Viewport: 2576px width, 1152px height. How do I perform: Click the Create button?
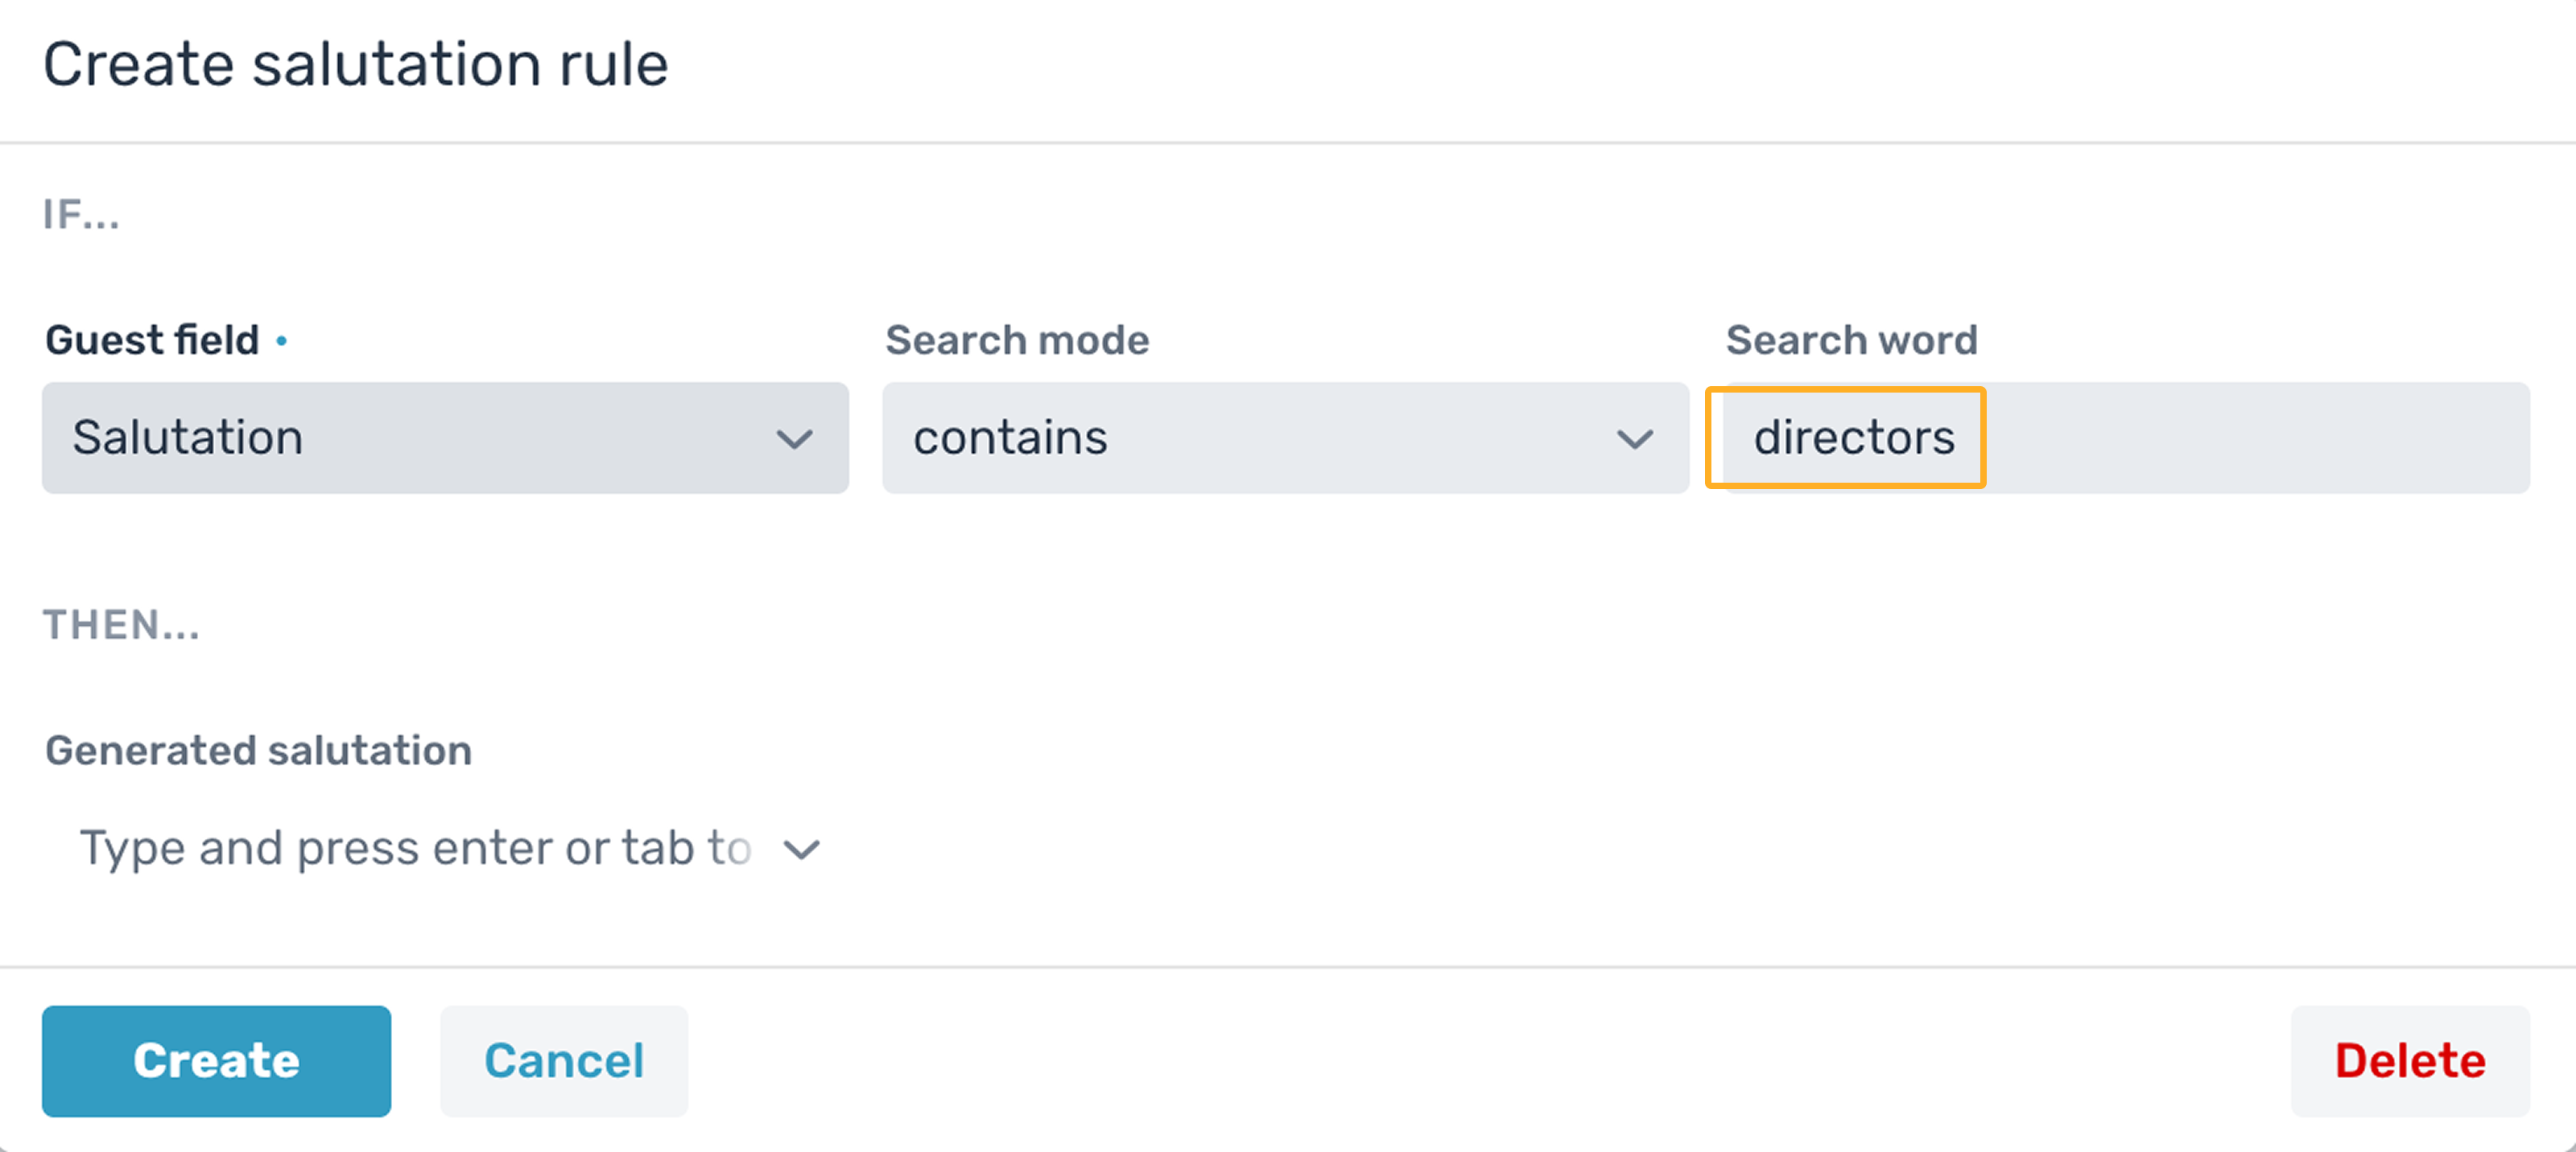(216, 1061)
